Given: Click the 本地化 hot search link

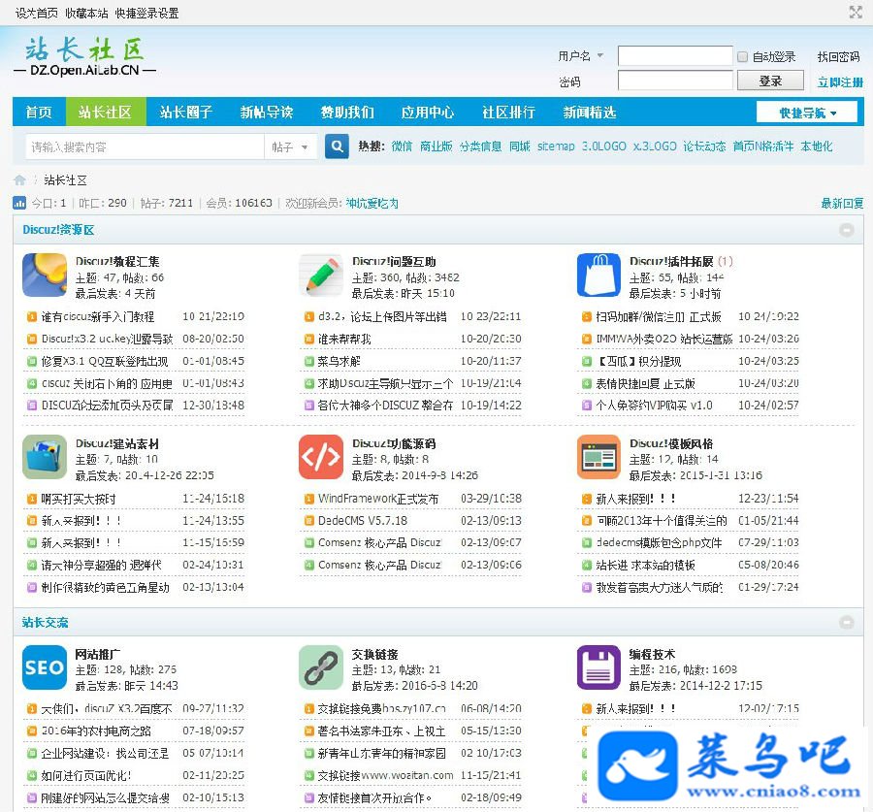Looking at the screenshot, I should coord(817,146).
